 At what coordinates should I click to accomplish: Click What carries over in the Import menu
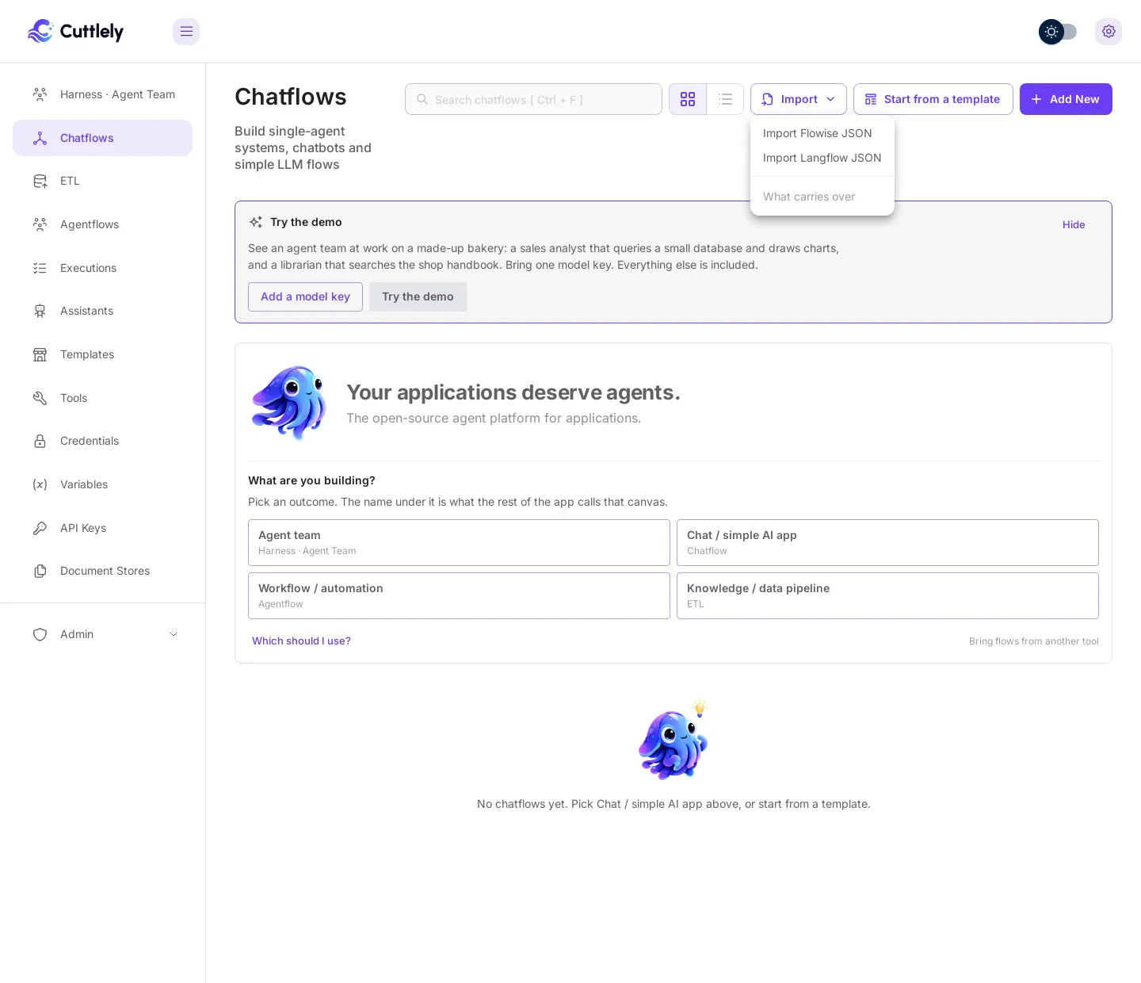click(822, 197)
